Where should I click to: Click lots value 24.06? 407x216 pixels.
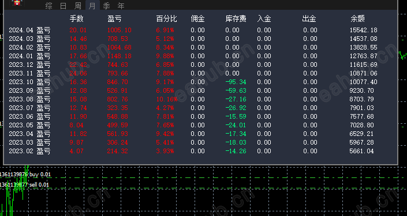78,73
